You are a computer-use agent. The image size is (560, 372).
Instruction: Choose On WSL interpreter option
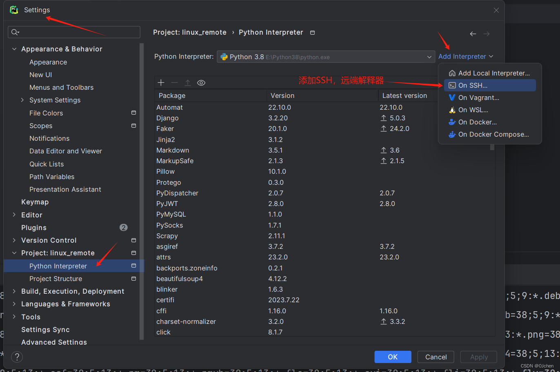490,110
